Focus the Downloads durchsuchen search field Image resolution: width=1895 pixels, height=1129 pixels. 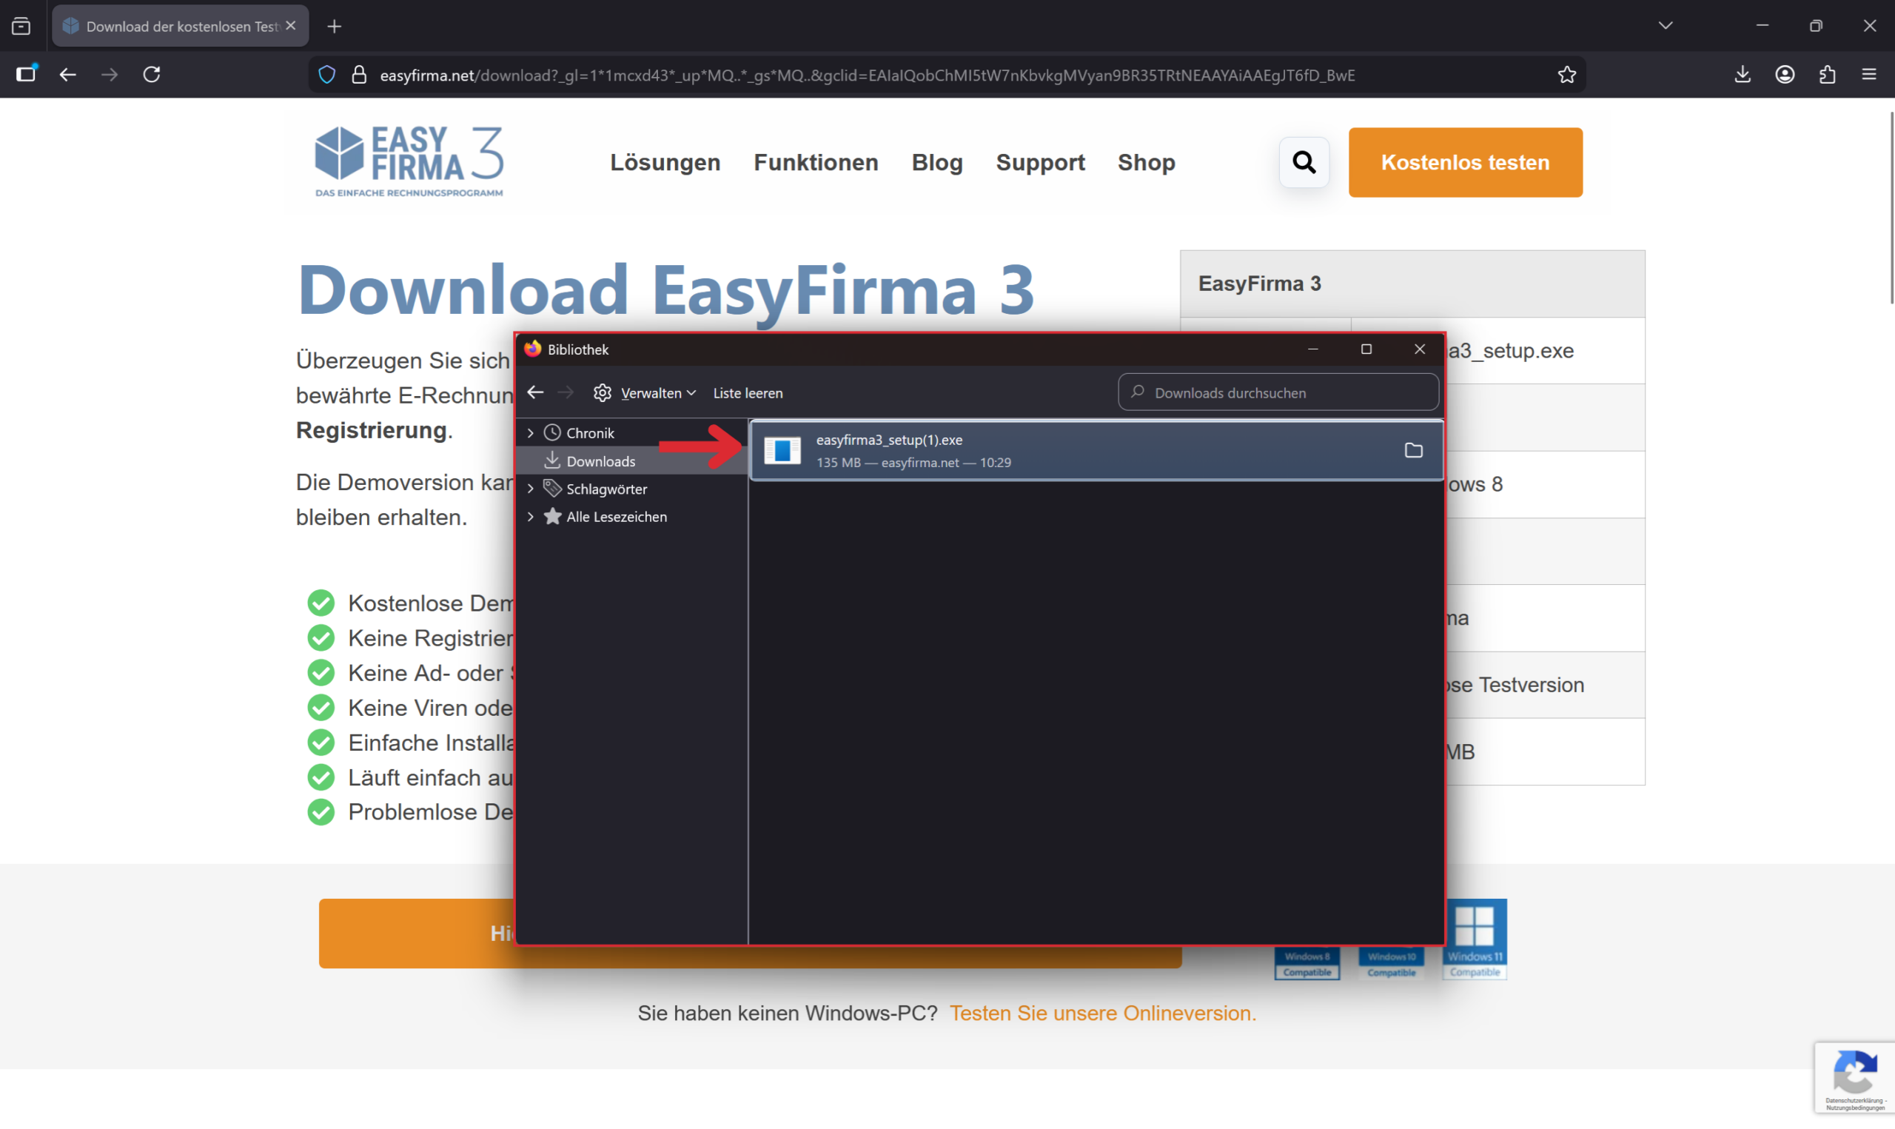(1285, 392)
